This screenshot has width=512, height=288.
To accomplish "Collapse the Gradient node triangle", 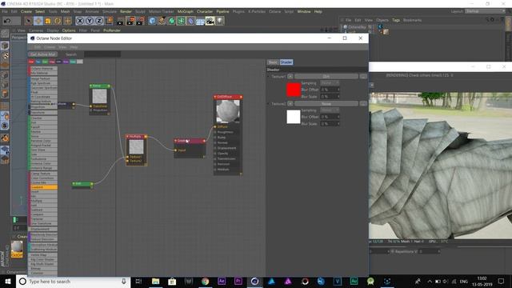I will [176, 141].
